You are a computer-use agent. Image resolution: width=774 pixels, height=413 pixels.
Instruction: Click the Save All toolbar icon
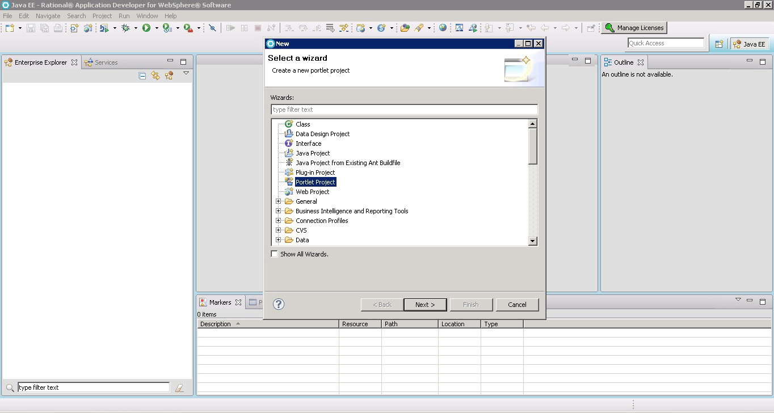[x=44, y=28]
